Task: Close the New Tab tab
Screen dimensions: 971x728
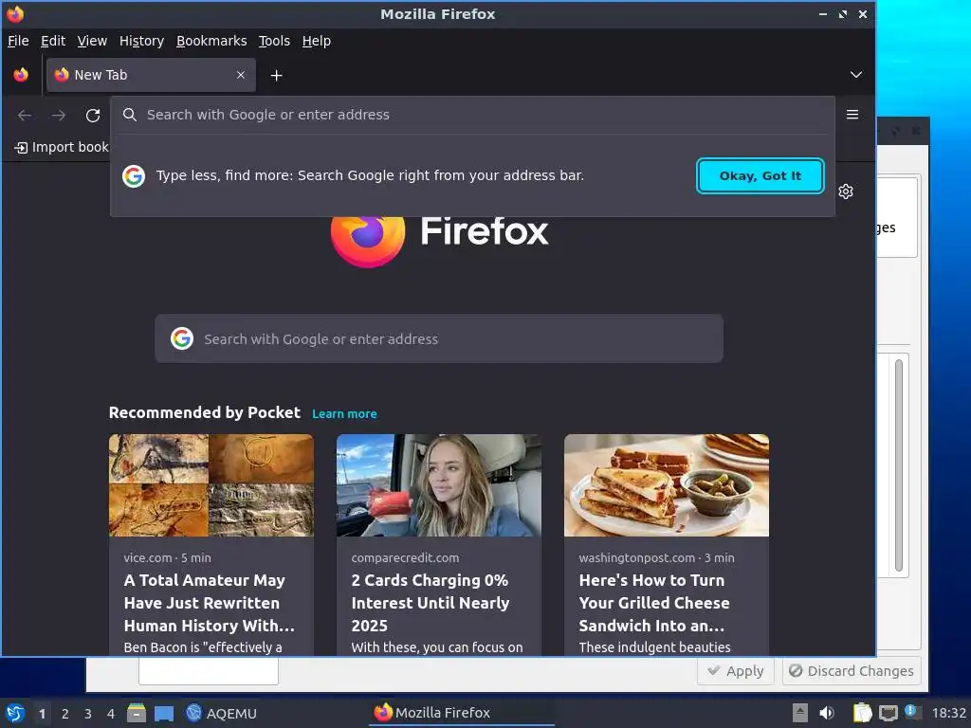Action: [x=241, y=75]
